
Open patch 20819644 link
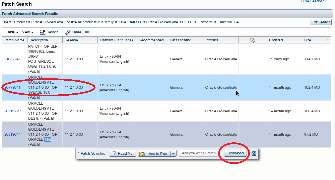click(12, 134)
